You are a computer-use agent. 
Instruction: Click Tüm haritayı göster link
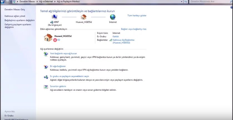[x=137, y=16]
